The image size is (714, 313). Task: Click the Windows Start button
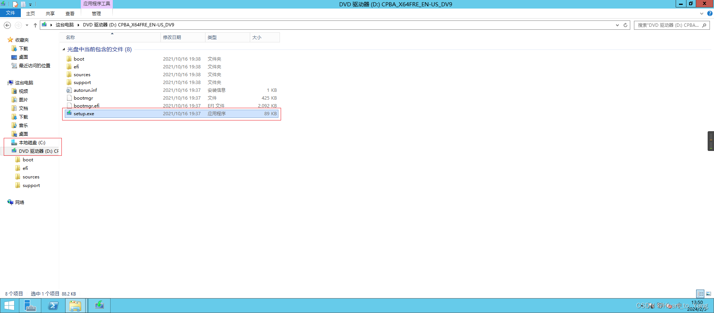(x=9, y=306)
